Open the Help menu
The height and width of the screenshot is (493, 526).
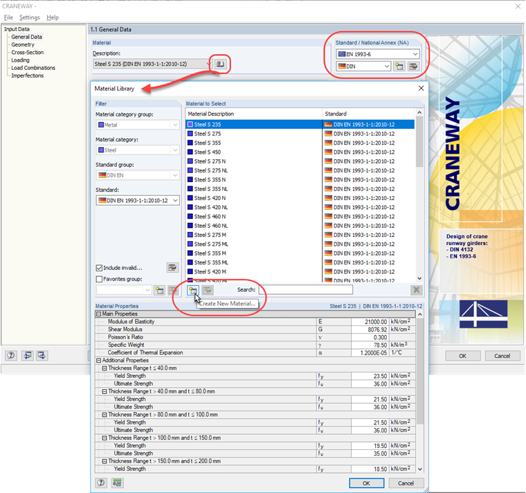[x=53, y=17]
